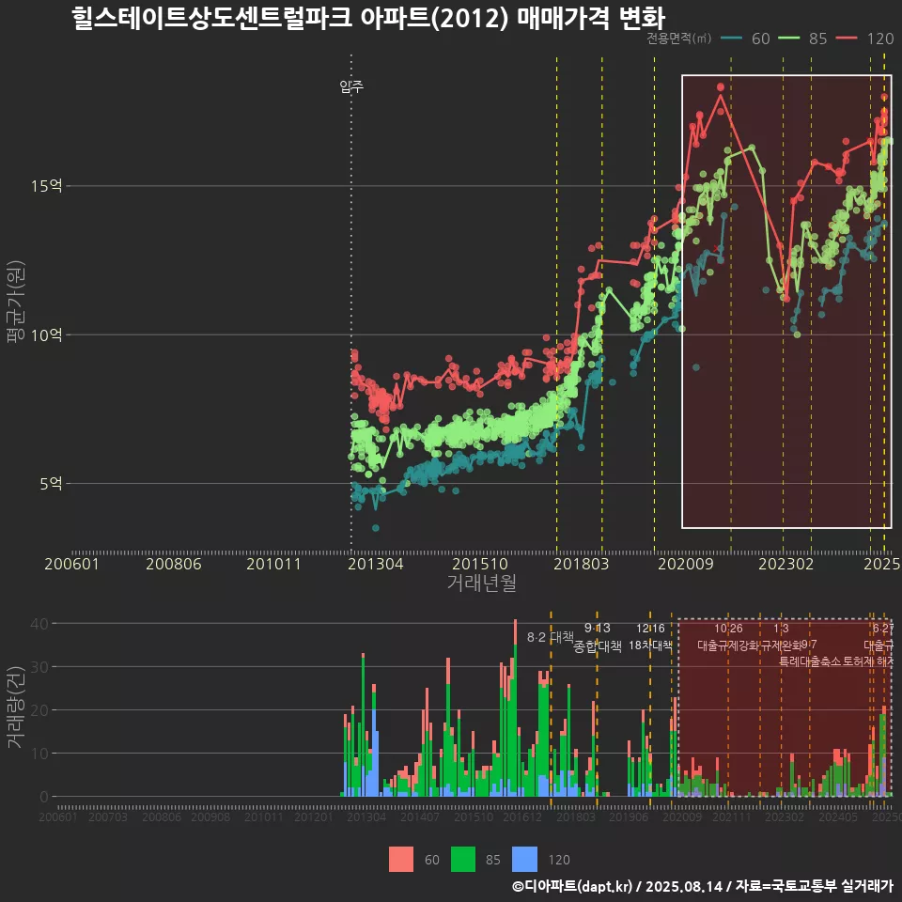
Task: Click the 20 label on volume axis
Action: point(39,710)
